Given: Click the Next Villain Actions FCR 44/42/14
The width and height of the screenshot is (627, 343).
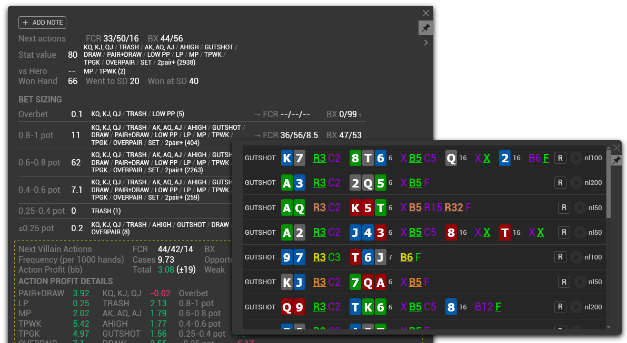Looking at the screenshot, I should coord(163,250).
